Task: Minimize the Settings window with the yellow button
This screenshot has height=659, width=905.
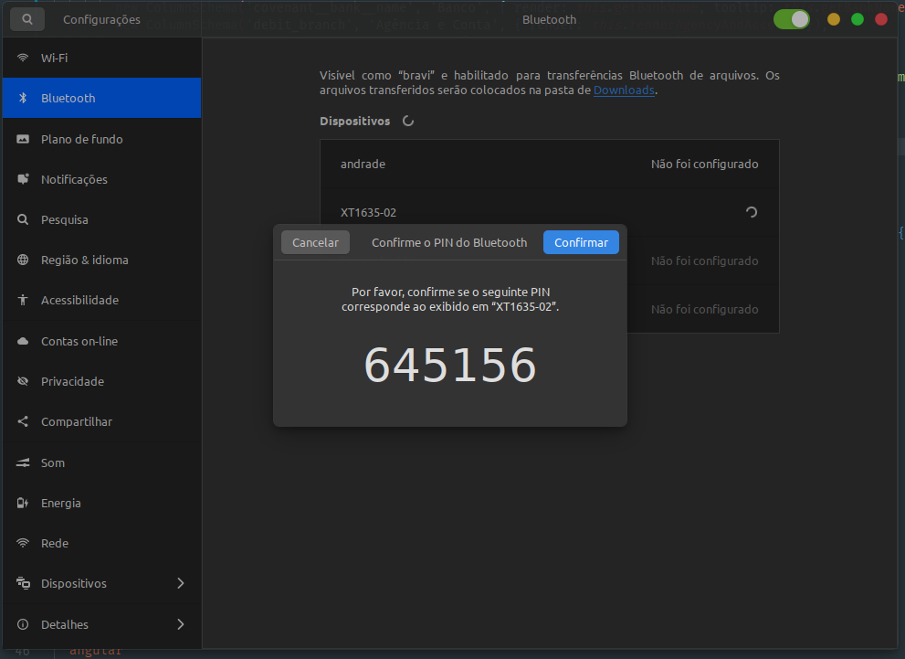Action: point(834,19)
